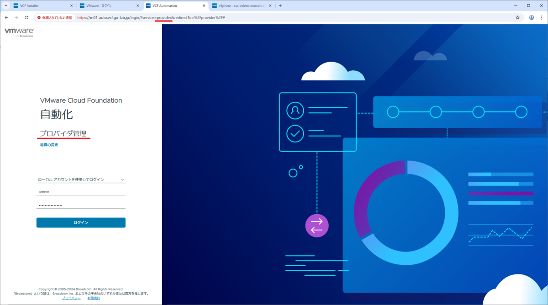Open the プライバシー link
Screen dimensions: 548x305
point(71,298)
